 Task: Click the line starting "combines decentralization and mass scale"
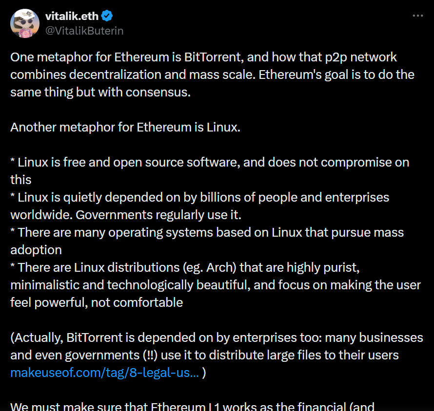212,75
